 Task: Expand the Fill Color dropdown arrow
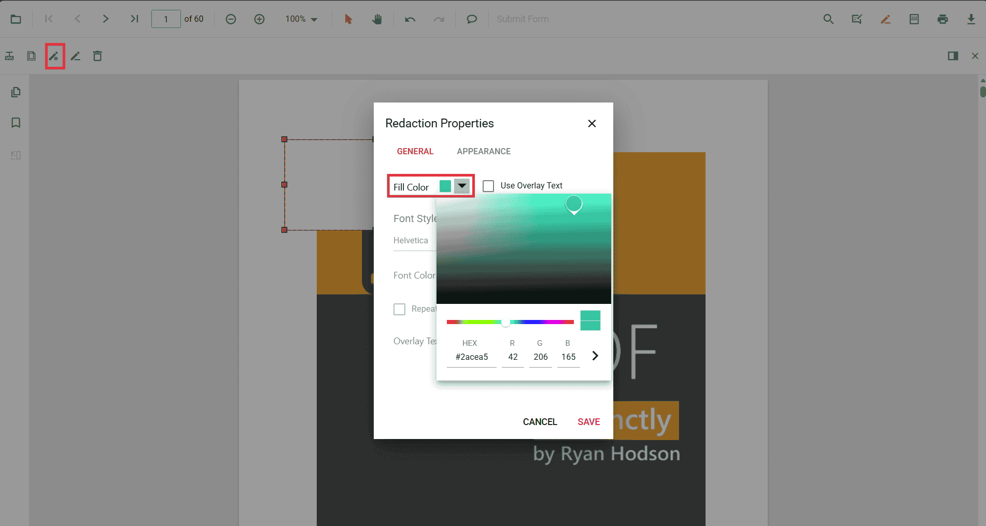461,186
